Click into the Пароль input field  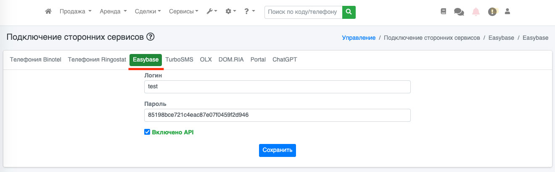tap(277, 115)
